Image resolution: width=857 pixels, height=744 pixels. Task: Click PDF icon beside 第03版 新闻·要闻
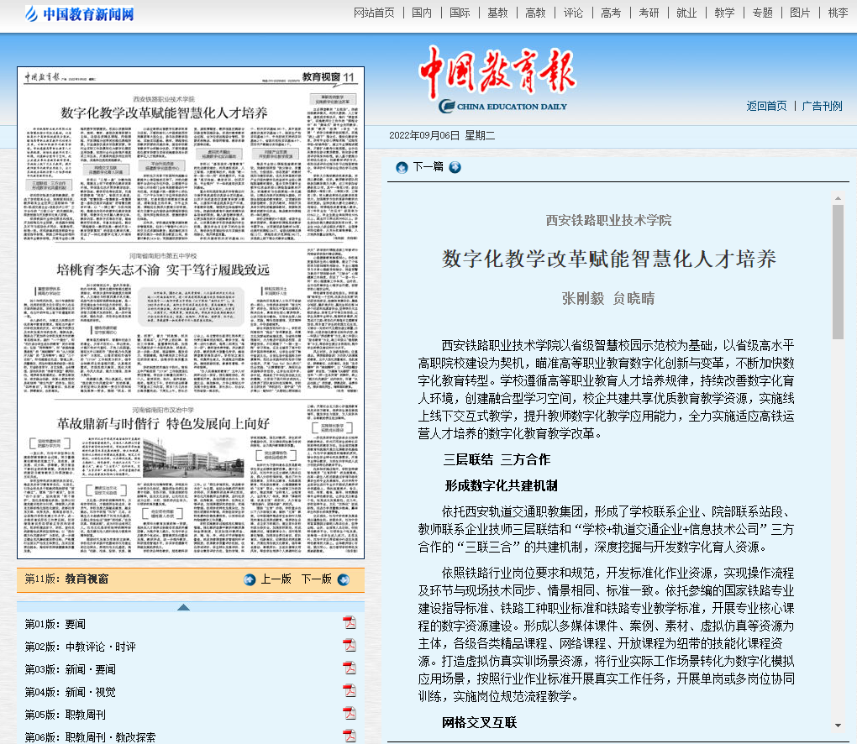pos(350,668)
